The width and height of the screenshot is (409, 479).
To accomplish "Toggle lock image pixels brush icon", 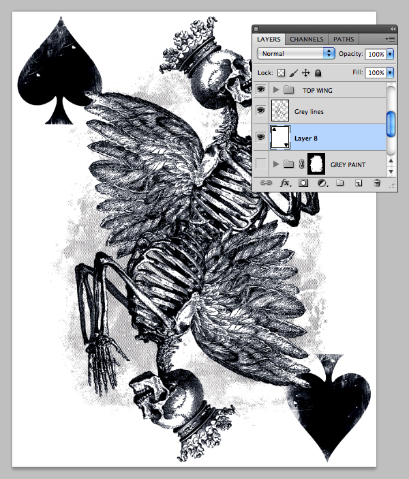I will (293, 73).
